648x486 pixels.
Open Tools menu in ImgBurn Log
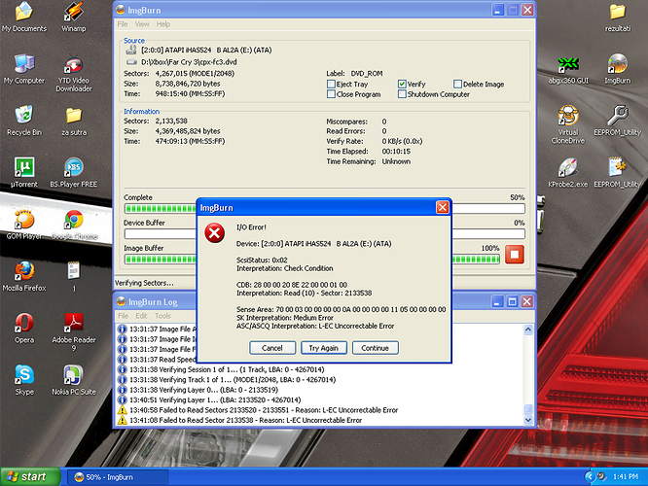(162, 316)
